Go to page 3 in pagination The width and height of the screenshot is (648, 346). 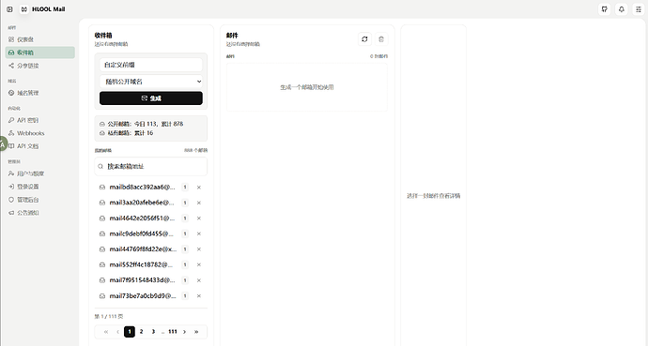[153, 332]
